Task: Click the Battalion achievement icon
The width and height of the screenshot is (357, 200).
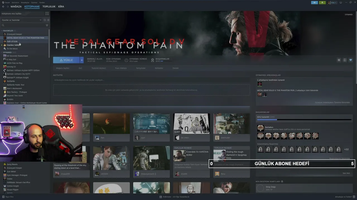Action: pyautogui.click(x=260, y=128)
